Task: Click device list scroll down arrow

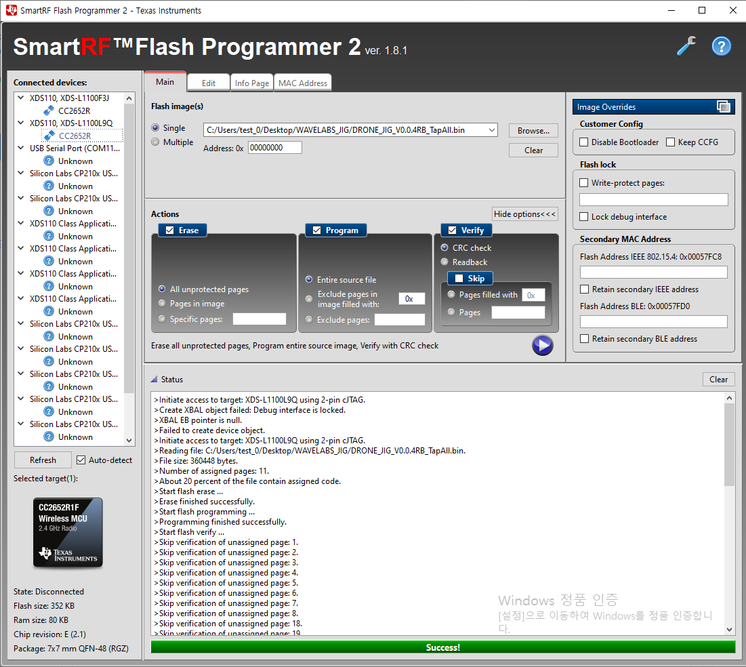Action: [129, 441]
